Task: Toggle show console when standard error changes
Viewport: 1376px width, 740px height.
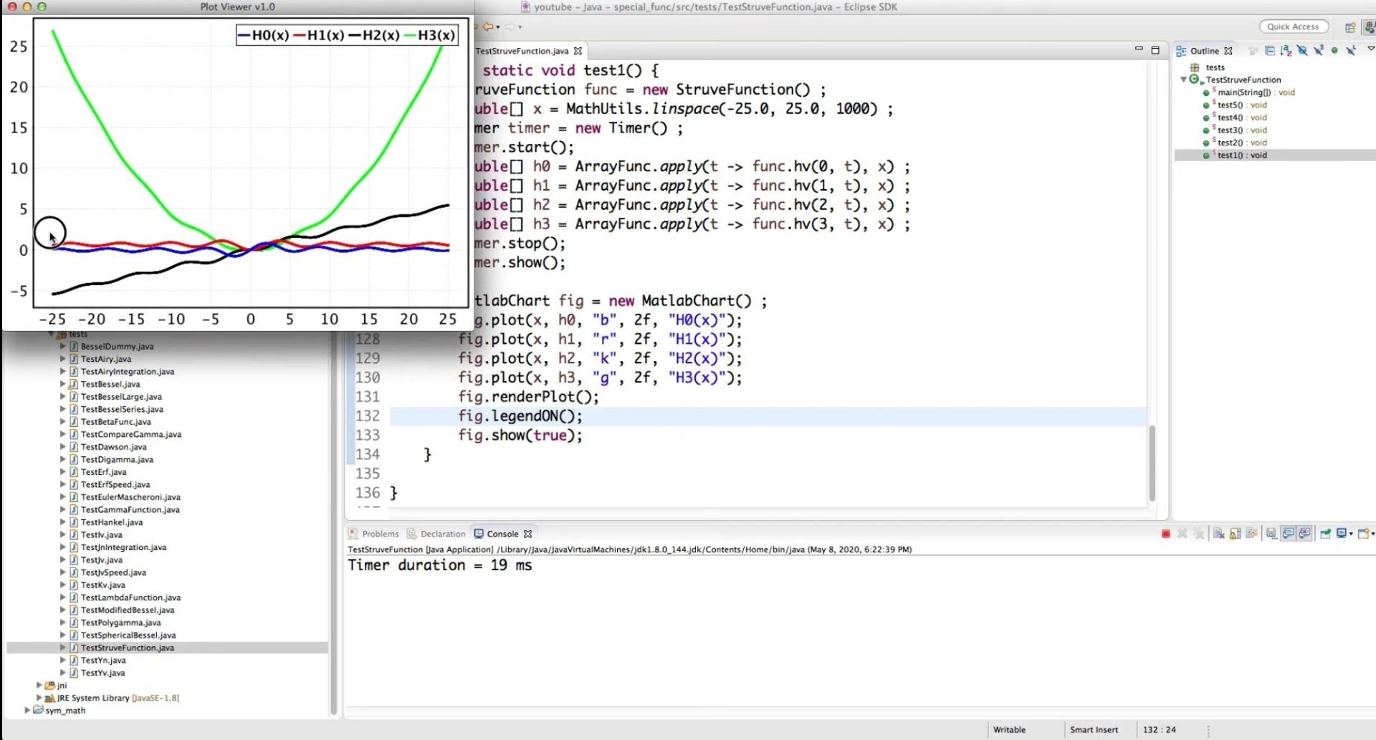Action: coord(1304,534)
